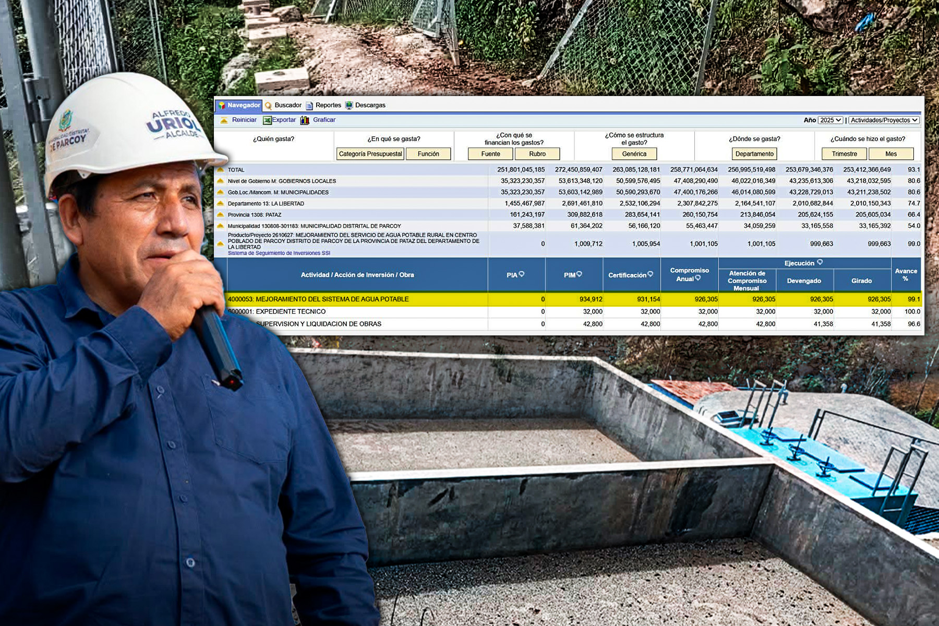Click the arrow icon beside Departamento 13 row
The image size is (939, 626).
pos(220,203)
